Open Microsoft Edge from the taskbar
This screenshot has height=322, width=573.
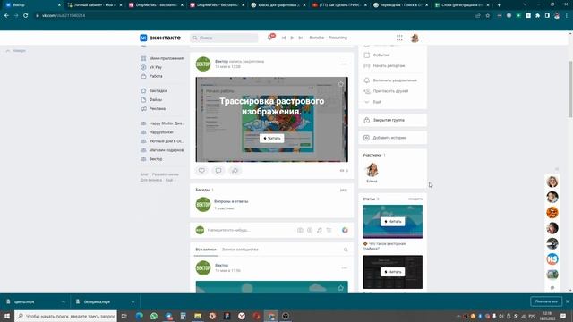pyautogui.click(x=140, y=316)
